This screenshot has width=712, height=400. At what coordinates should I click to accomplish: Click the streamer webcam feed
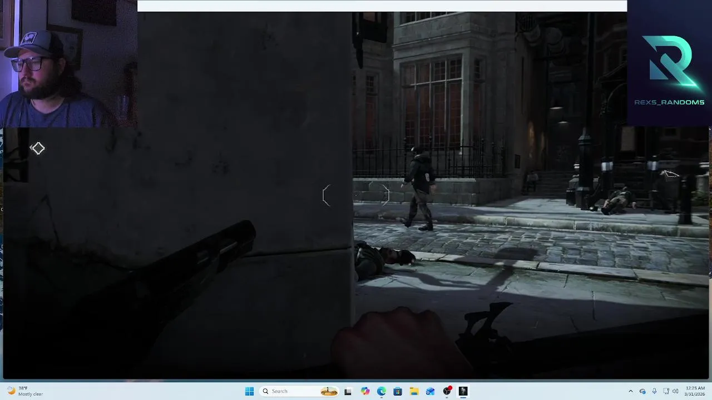68,64
